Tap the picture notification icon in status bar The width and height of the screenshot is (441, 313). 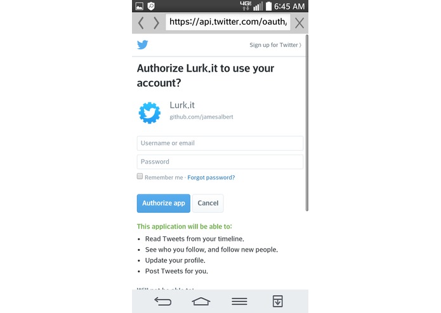pyautogui.click(x=140, y=6)
